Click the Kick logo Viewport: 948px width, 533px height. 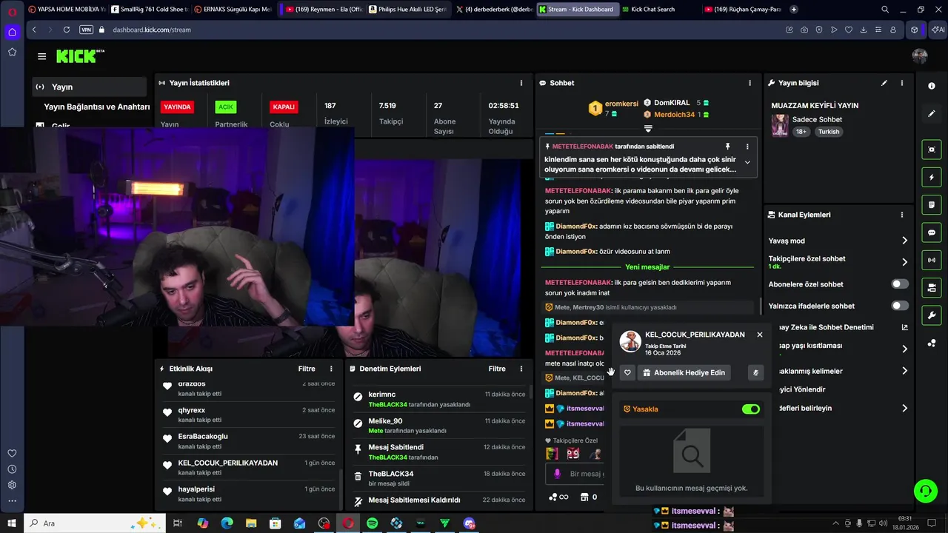click(x=80, y=56)
